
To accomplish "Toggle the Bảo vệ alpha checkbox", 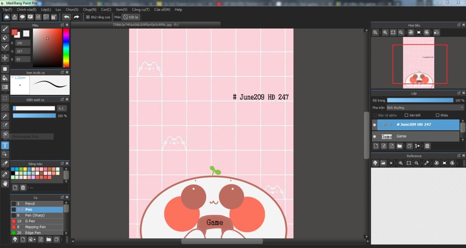I will click(375, 115).
